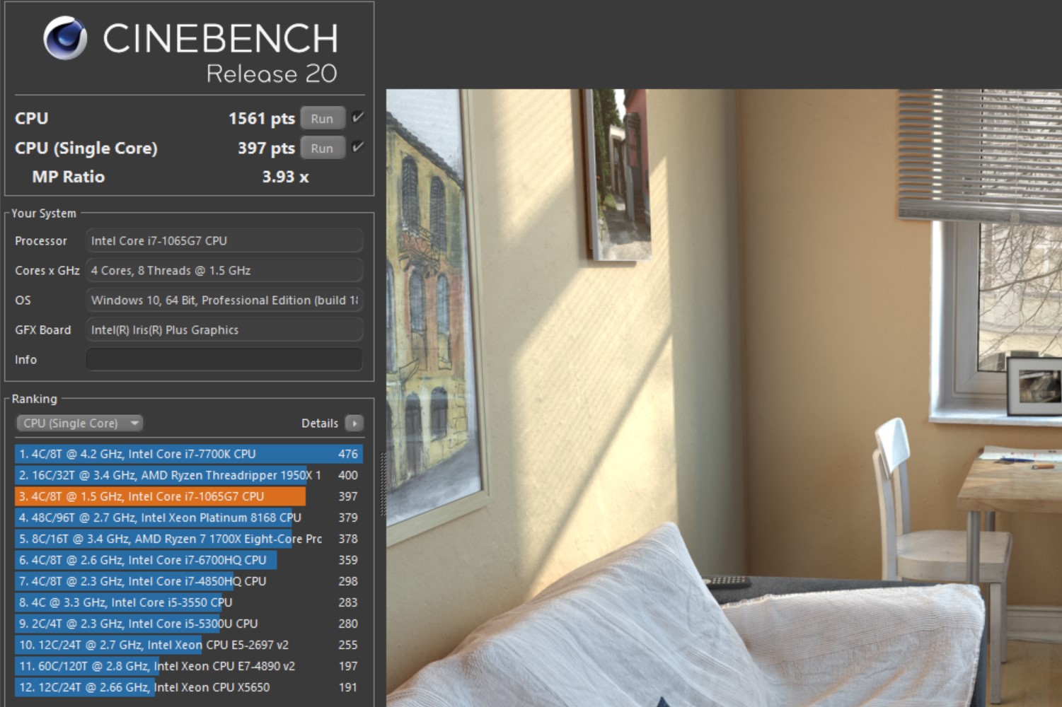
Task: Click the OS field showing Windows 10
Action: (x=224, y=300)
